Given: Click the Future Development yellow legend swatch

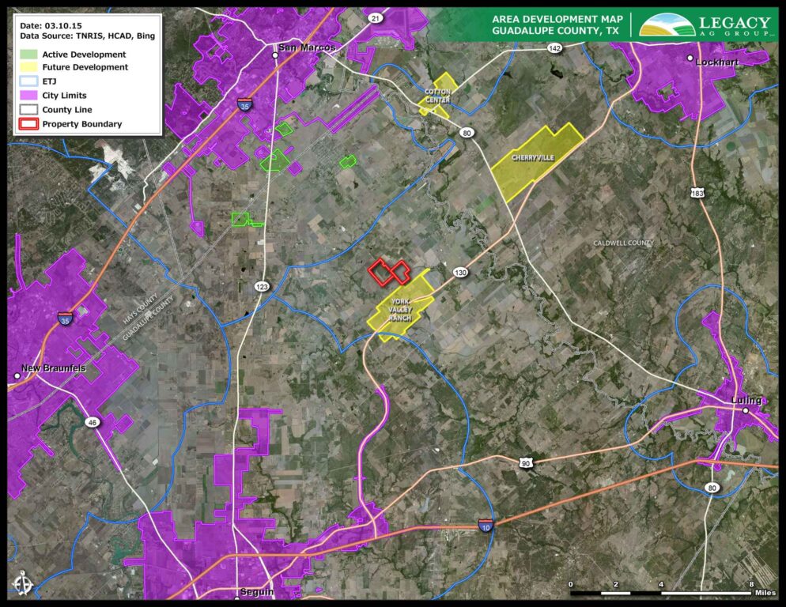Looking at the screenshot, I should point(28,67).
